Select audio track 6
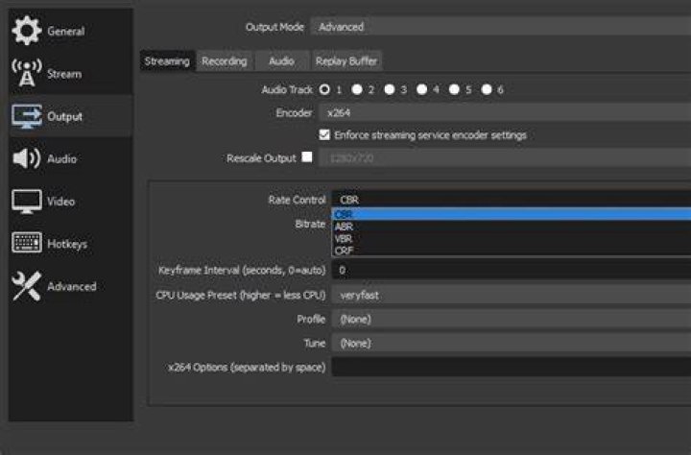691x455 pixels. pos(487,90)
